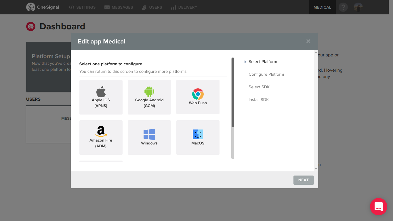
Task: Go to the Select SDK step
Action: click(259, 87)
